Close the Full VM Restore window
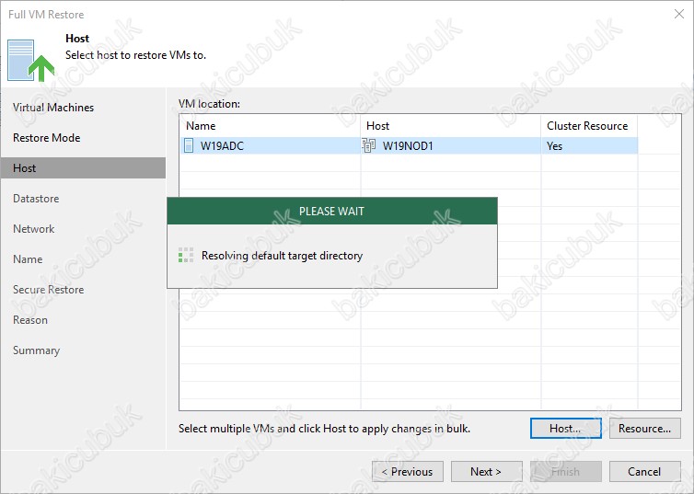Screen dimensions: 694x494 [x=679, y=14]
